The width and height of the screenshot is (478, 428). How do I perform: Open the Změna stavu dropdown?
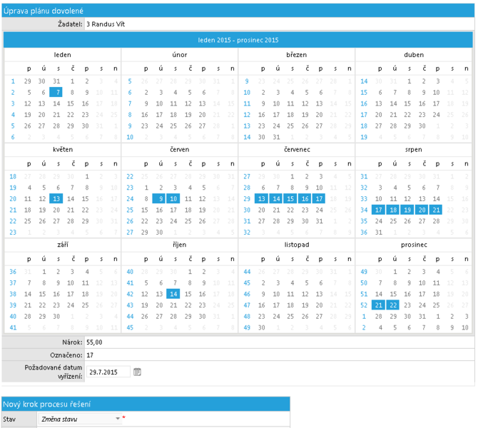[x=80, y=419]
